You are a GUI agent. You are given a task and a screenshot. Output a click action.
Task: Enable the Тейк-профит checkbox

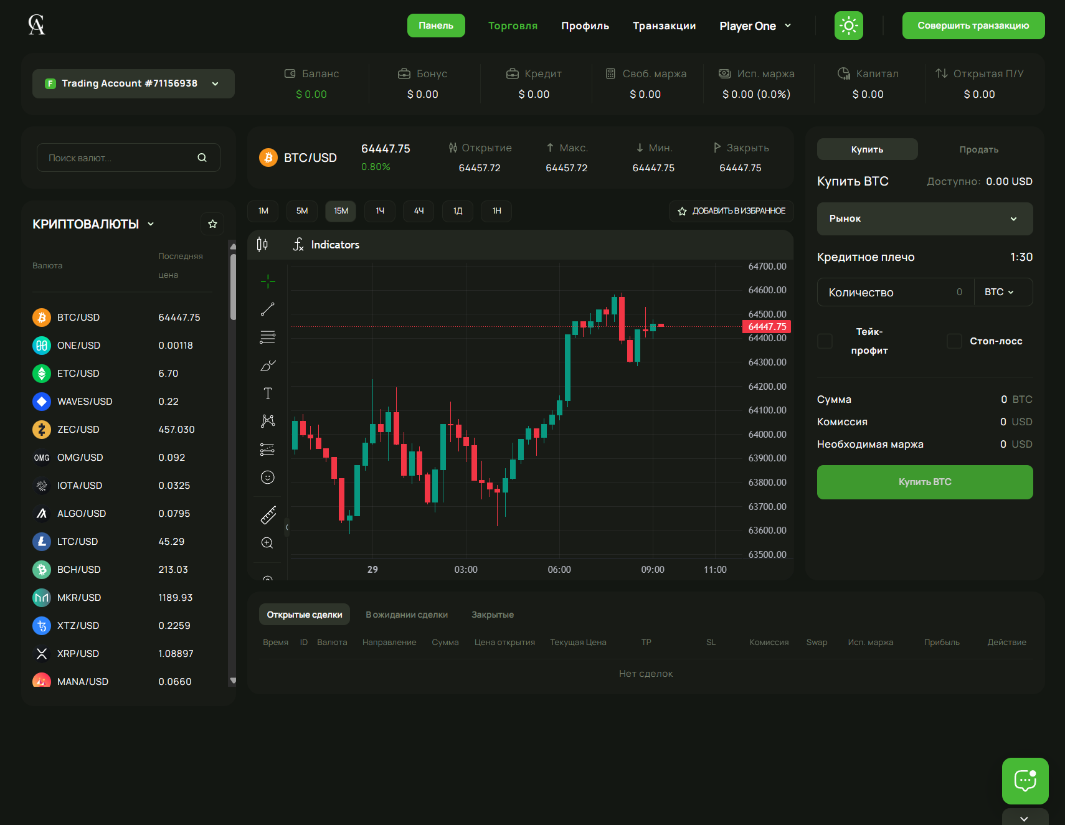825,341
